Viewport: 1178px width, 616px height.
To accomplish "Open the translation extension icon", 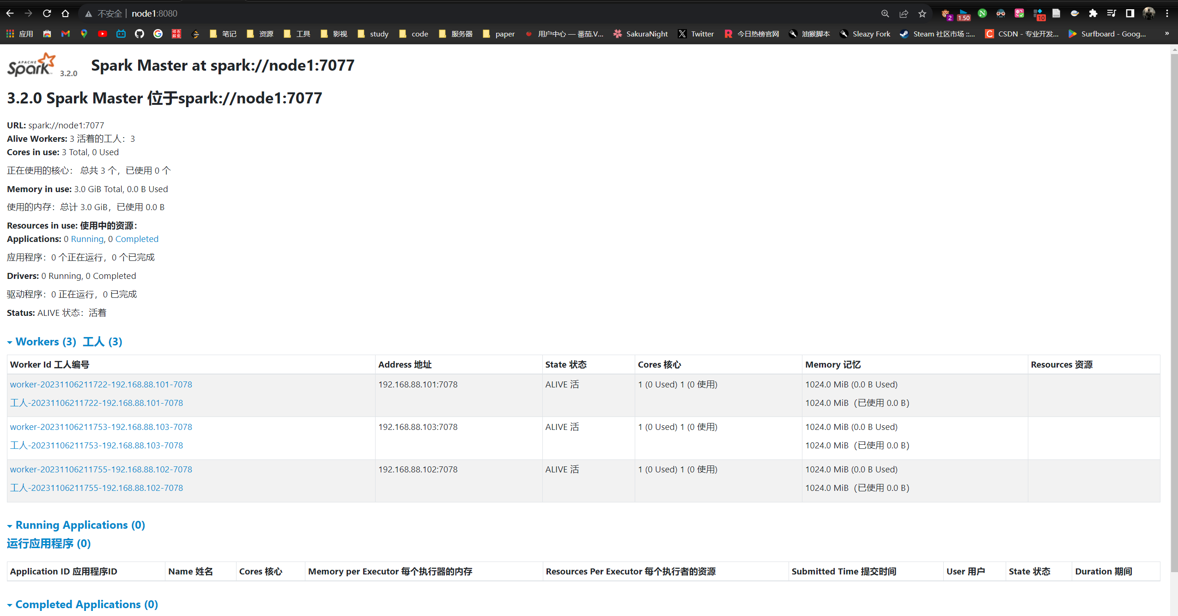I will 1019,13.
